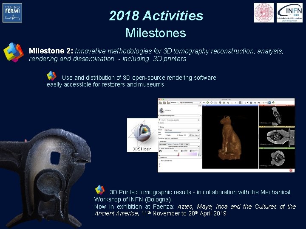Collapse the Advanced section
This screenshot has height=229, width=306.
point(179,141)
